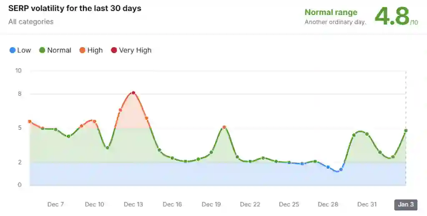
Task: Click the Dec 16 axis label
Action: click(172, 204)
